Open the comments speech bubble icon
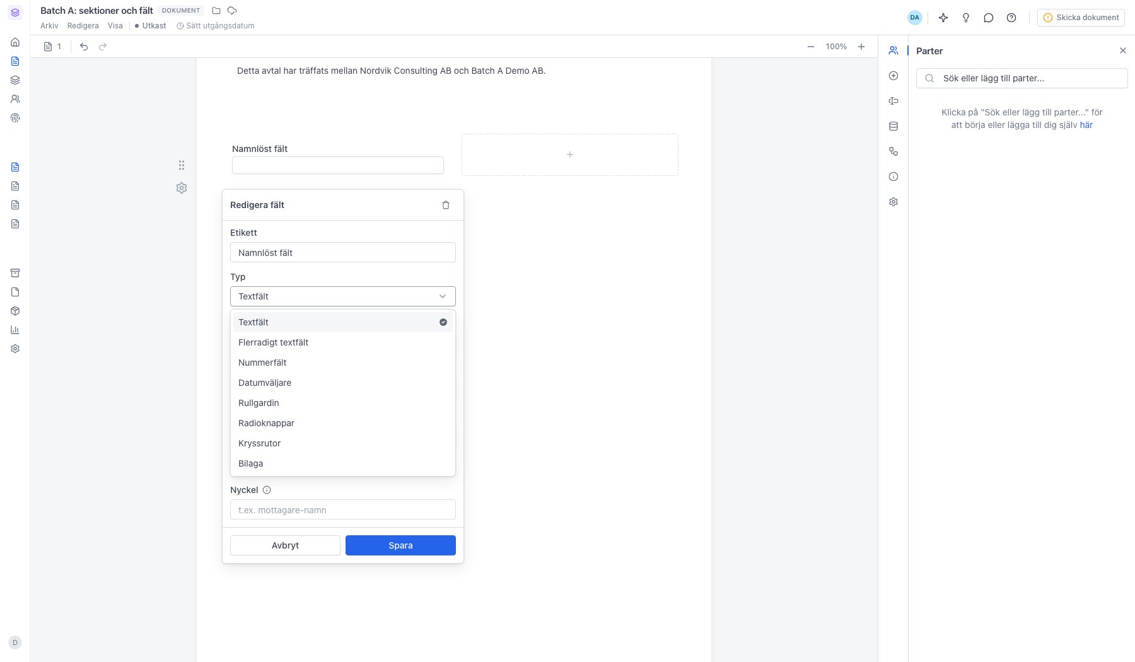Viewport: 1135px width, 662px height. (989, 18)
